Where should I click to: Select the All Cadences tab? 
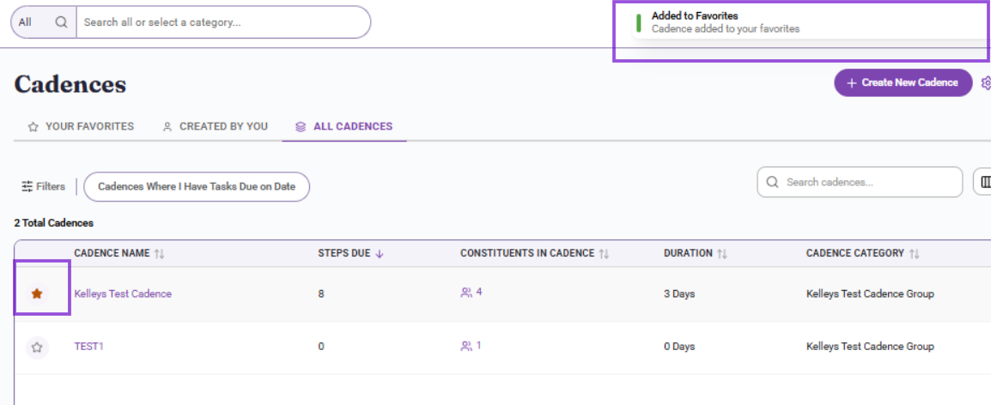tap(344, 126)
